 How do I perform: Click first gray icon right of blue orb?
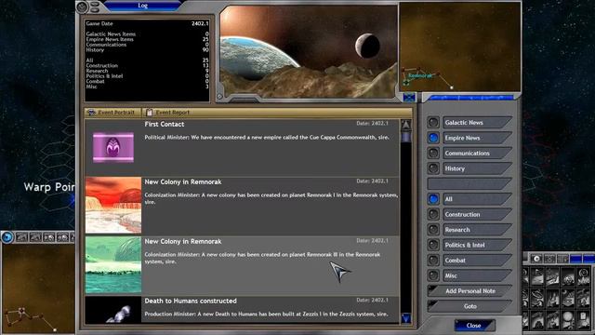pyautogui.click(x=21, y=237)
